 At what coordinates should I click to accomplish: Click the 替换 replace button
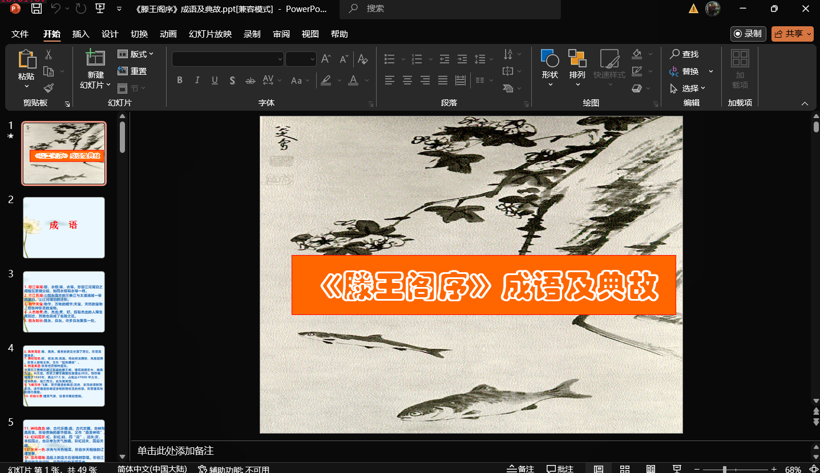[685, 71]
